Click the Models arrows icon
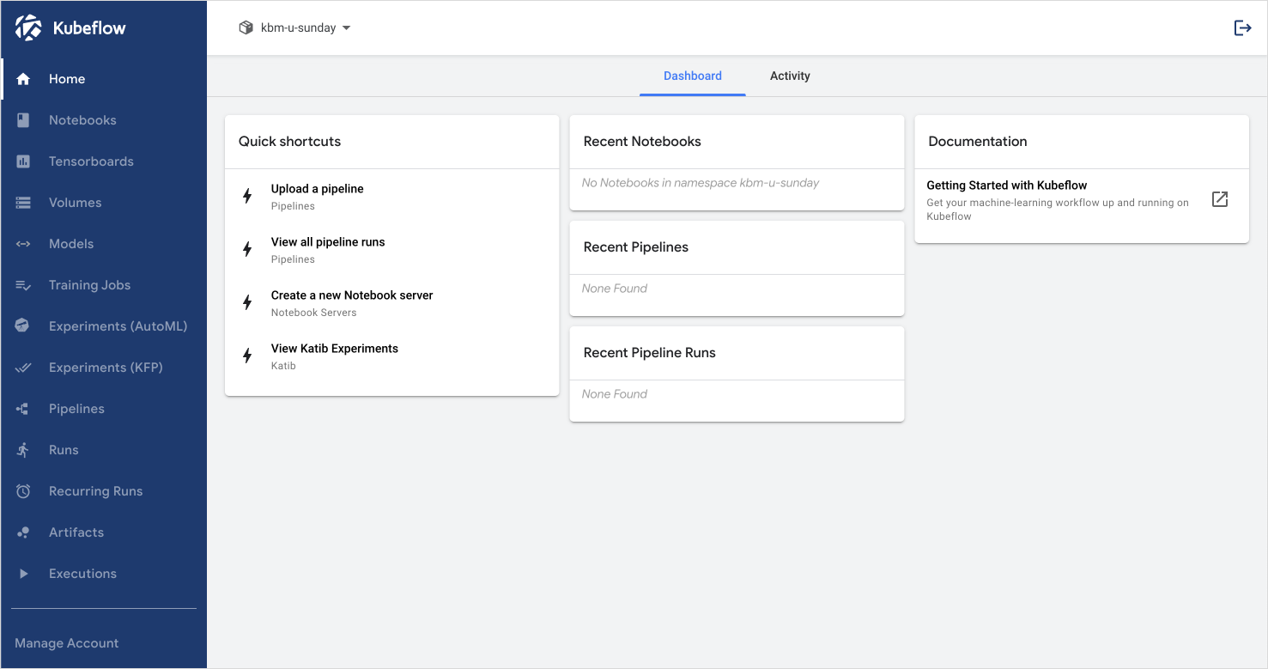1268x669 pixels. coord(23,244)
